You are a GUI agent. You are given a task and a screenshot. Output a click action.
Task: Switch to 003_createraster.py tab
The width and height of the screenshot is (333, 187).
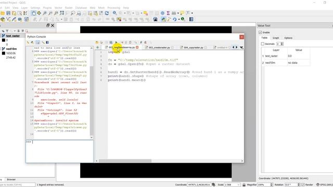pyautogui.click(x=159, y=47)
